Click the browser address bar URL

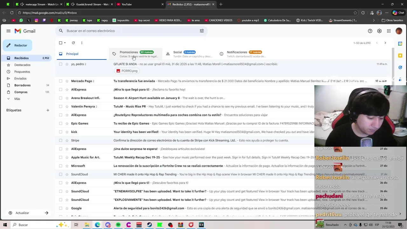(x=50, y=13)
